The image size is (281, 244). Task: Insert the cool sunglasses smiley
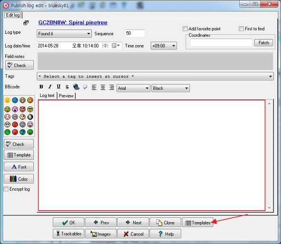coord(30,109)
